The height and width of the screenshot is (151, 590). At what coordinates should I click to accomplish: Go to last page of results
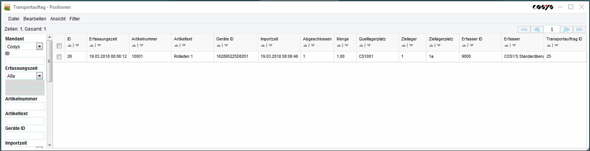pyautogui.click(x=579, y=29)
